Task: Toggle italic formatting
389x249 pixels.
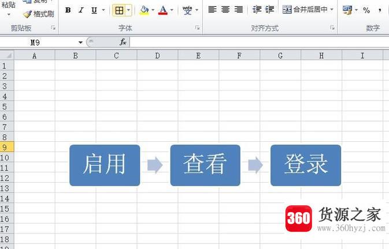Action: (81, 10)
